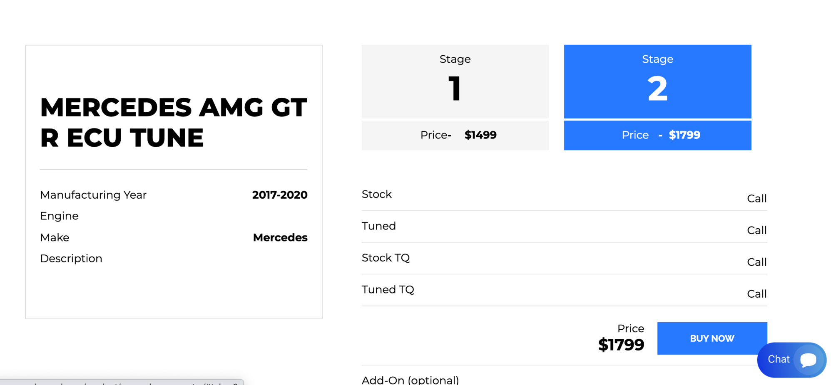Click the Engine label

tap(59, 216)
